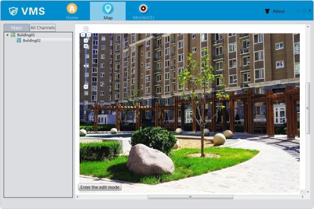This screenshot has width=314, height=209.
Task: Select Building02 in the maps tree
Action: pyautogui.click(x=32, y=40)
